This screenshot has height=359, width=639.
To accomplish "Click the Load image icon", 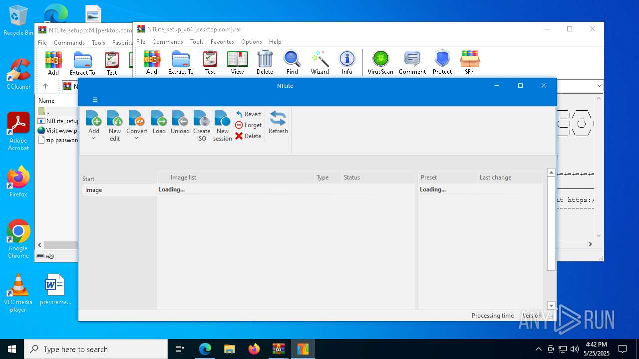I will 159,119.
